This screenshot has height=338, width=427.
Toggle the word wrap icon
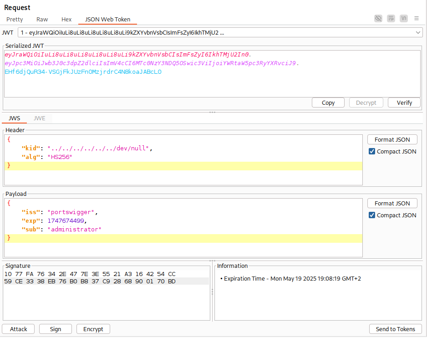(391, 19)
